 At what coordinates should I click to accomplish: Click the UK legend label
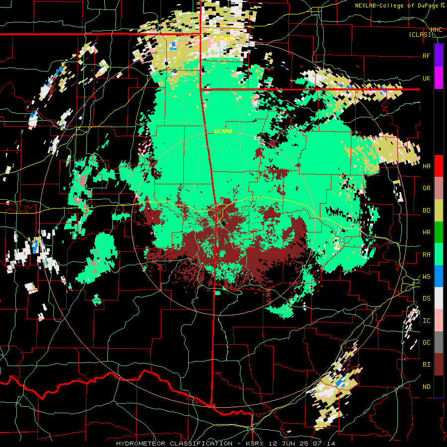click(x=426, y=78)
